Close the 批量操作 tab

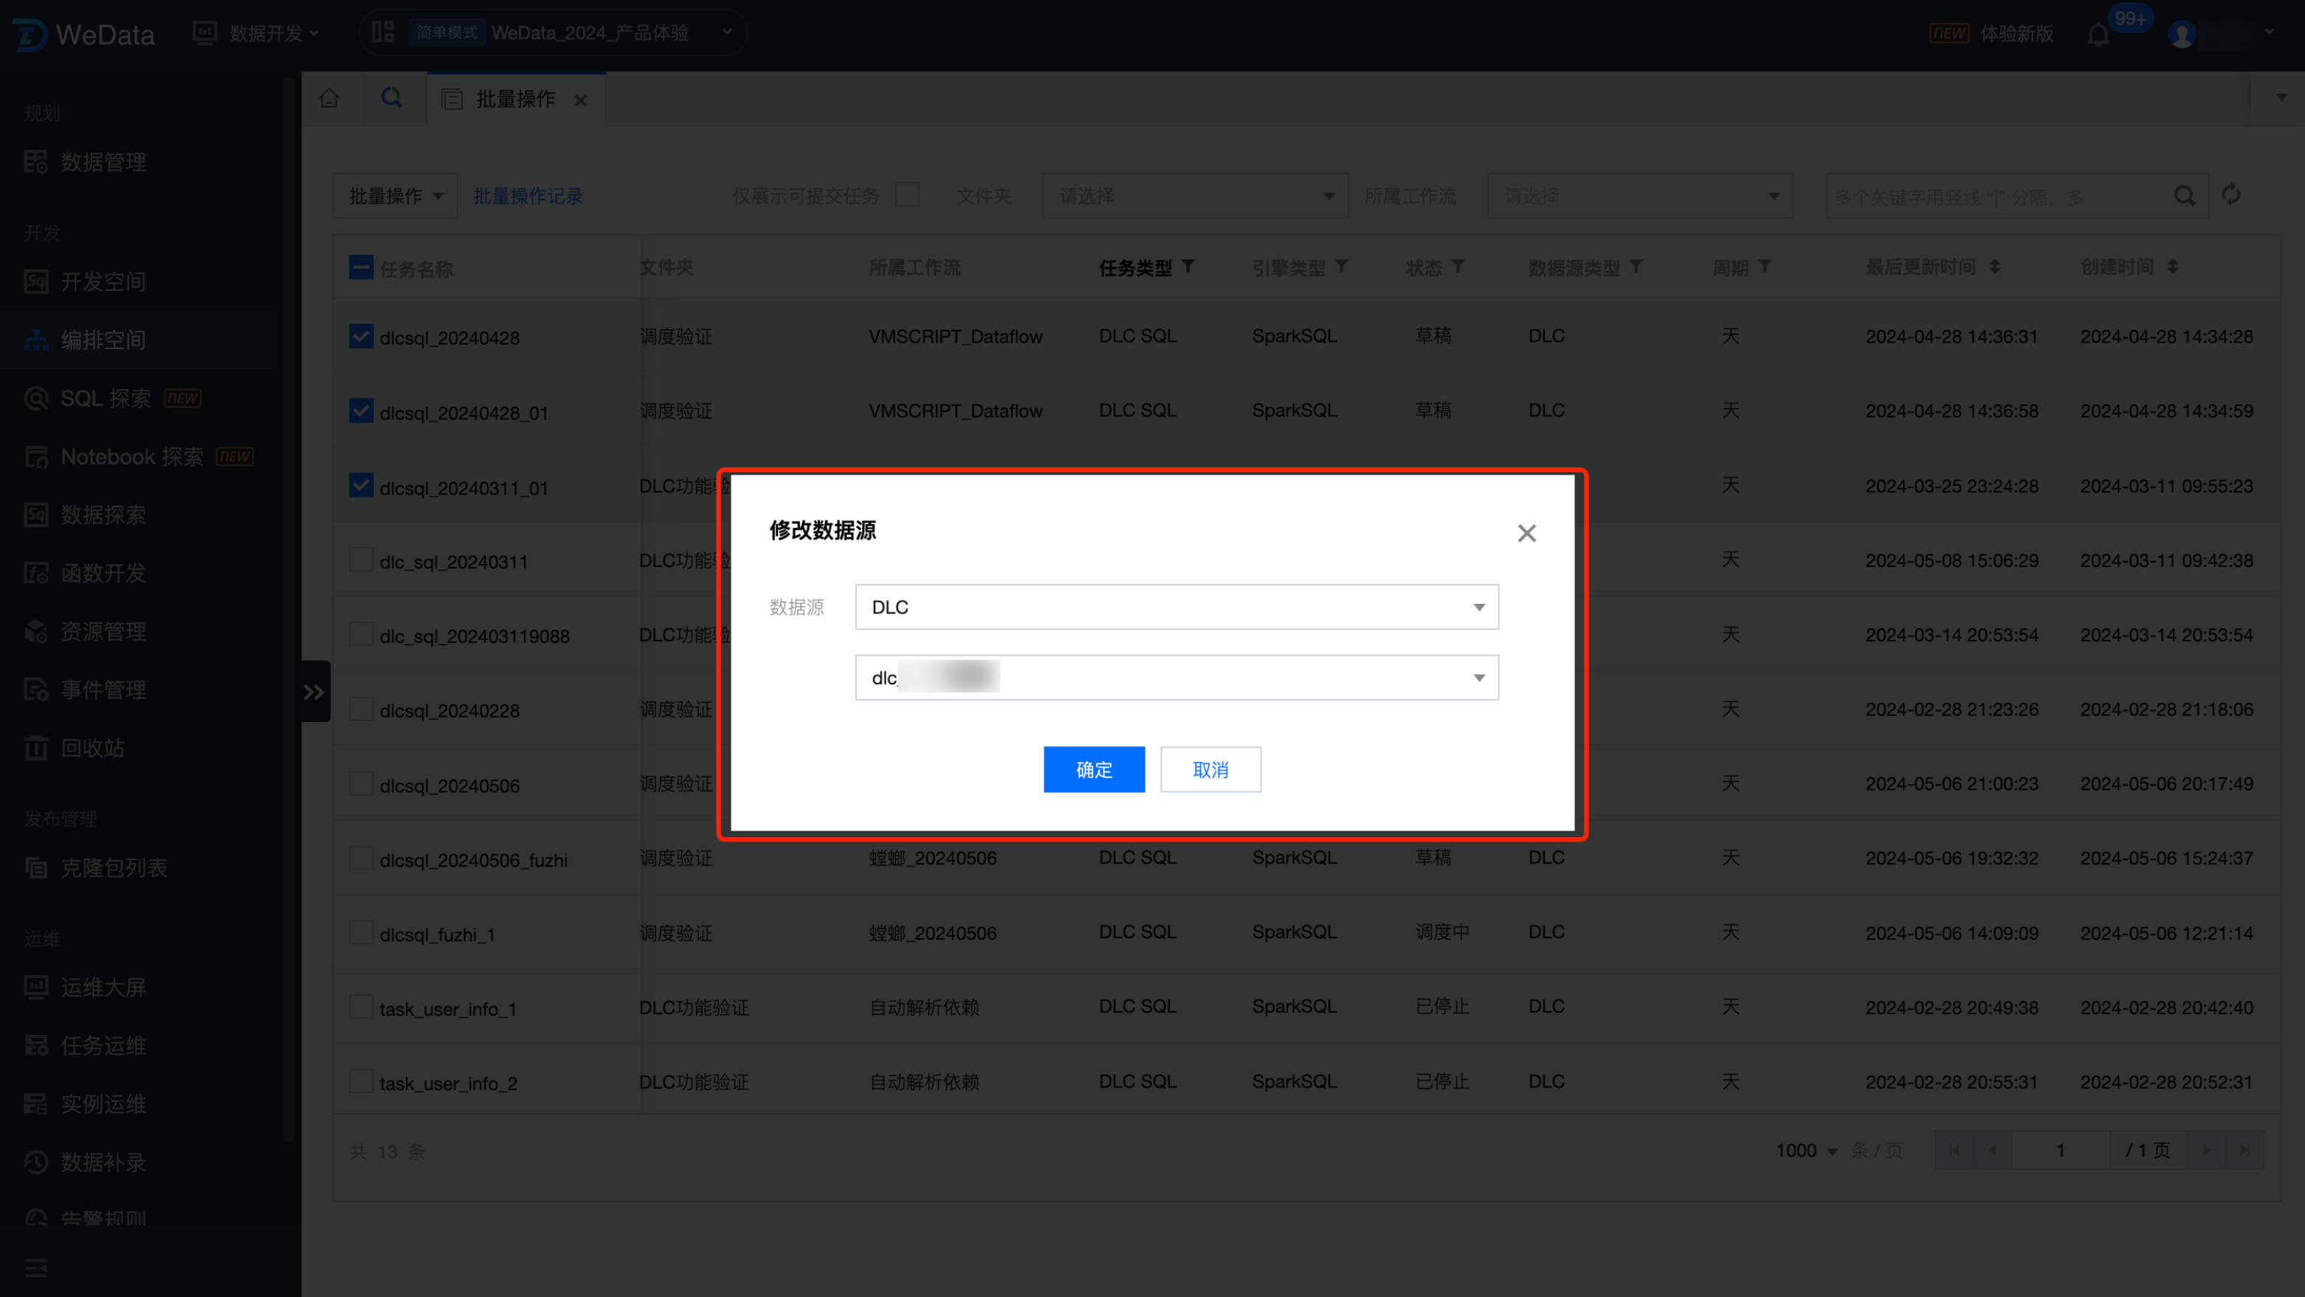coord(581,100)
